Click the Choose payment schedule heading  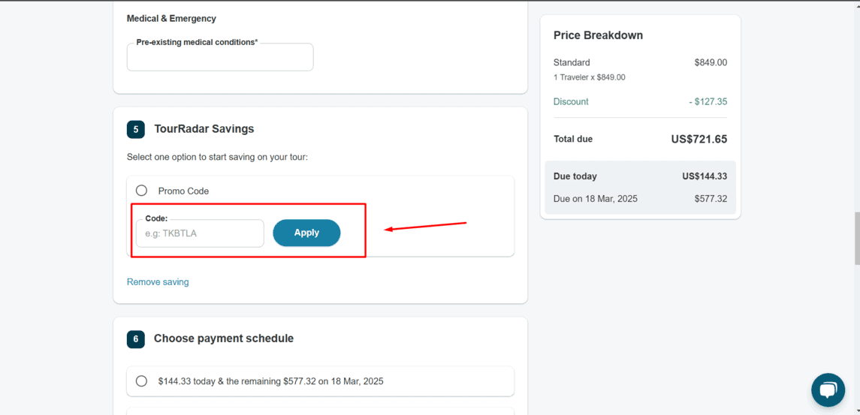tap(224, 338)
